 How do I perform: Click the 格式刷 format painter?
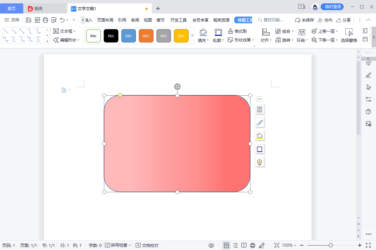click(237, 31)
